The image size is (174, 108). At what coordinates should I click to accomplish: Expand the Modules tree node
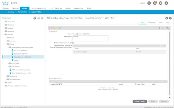click(x=4, y=28)
